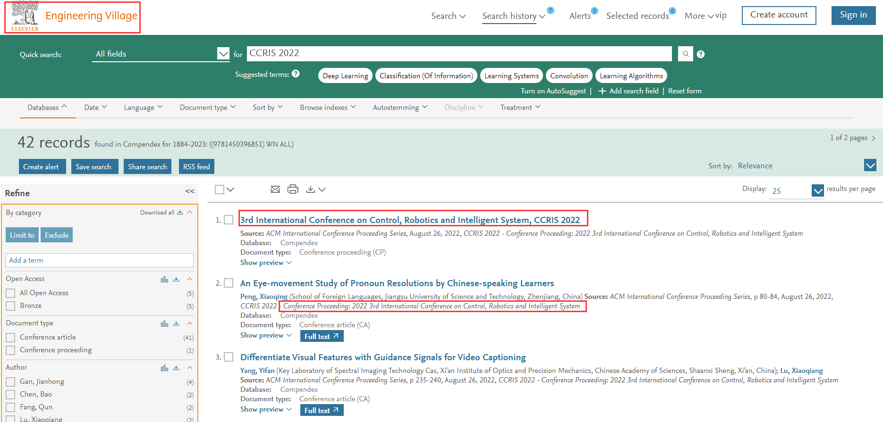Collapse the By category panel
This screenshot has height=422, width=883.
190,212
